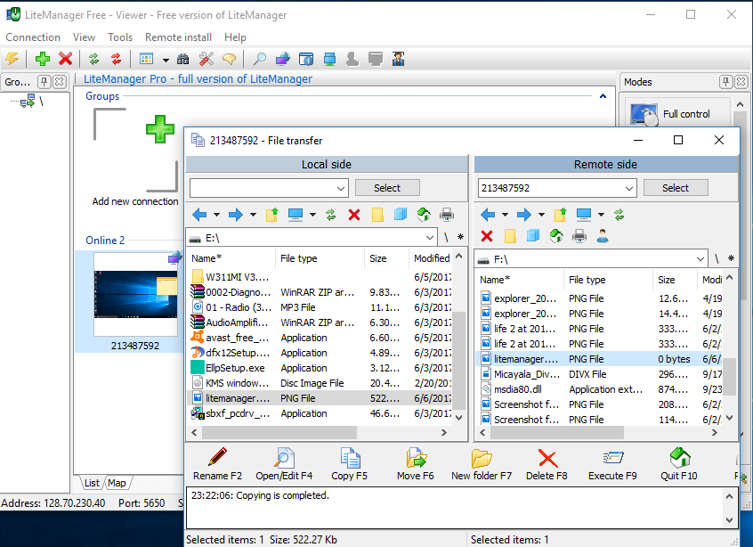Screen dimensions: 753x547
Task: Click Remote side user person icon
Action: [x=603, y=236]
